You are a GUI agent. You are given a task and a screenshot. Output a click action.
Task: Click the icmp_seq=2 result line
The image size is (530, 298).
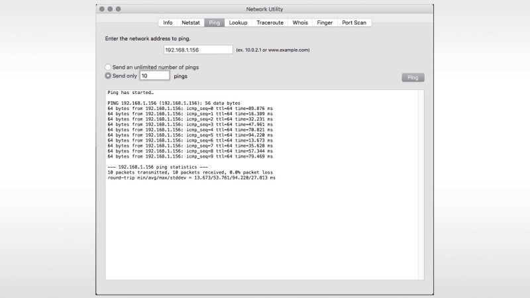(190, 119)
